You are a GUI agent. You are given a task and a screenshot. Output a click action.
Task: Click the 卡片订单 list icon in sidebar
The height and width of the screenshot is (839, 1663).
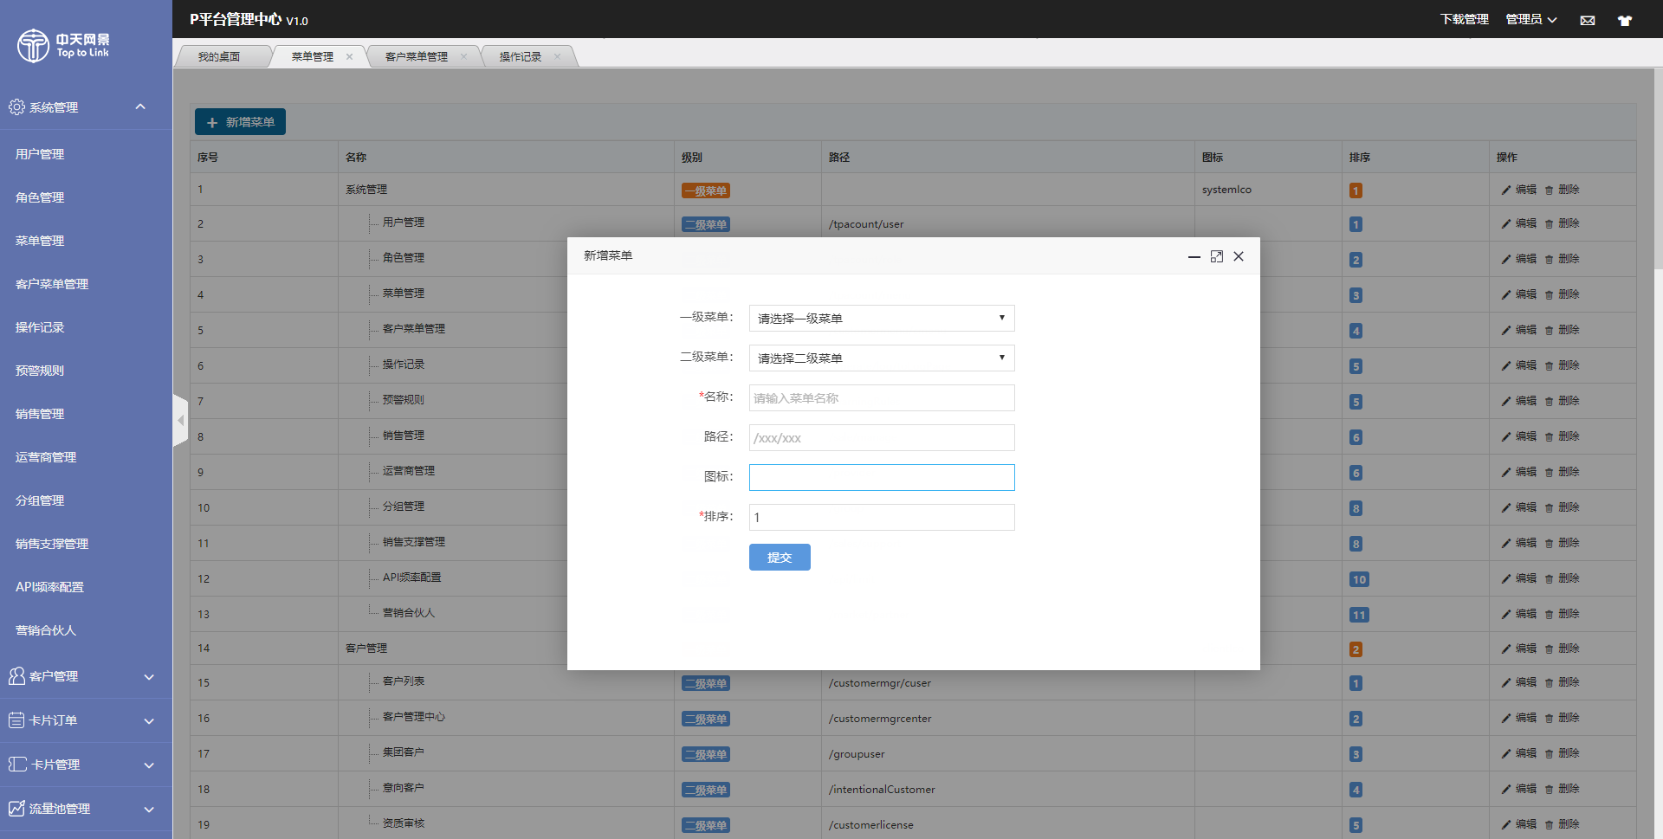[x=16, y=720]
